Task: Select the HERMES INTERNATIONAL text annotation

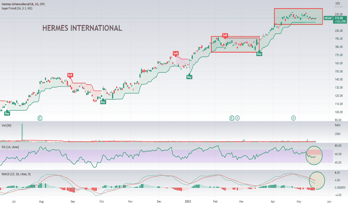Action: pos(82,28)
